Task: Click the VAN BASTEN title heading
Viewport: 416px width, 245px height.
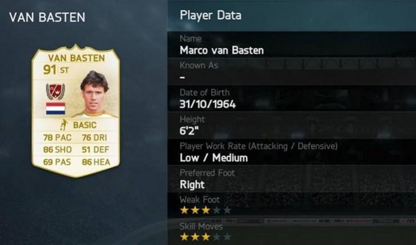Action: pos(47,17)
